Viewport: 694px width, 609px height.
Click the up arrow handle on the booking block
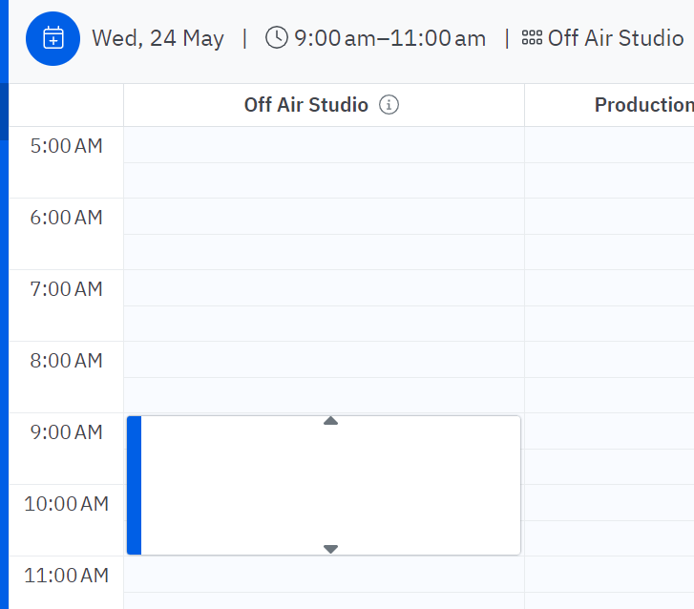click(x=330, y=421)
